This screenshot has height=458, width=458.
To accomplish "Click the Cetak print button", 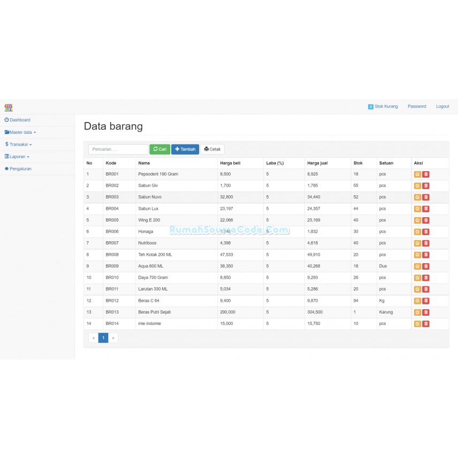I will tap(212, 149).
